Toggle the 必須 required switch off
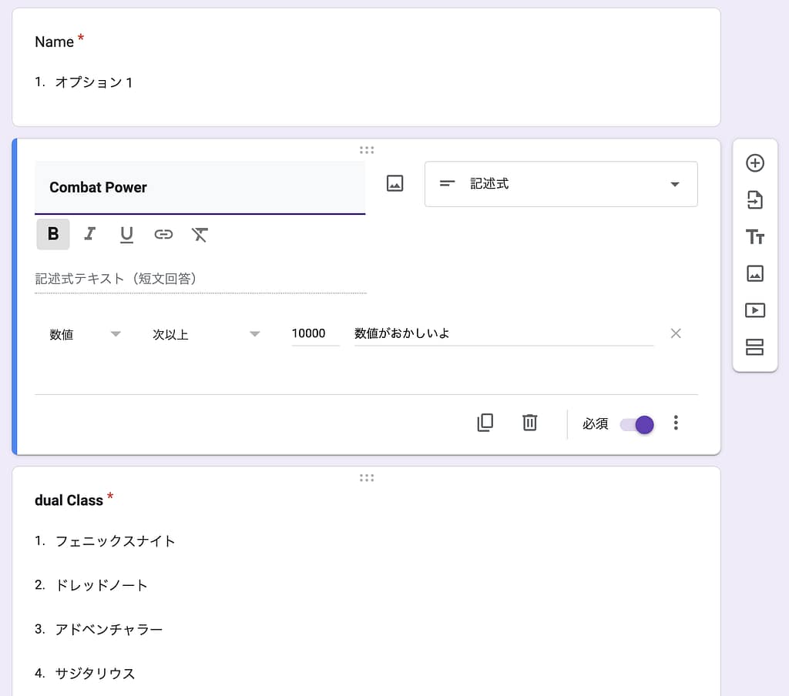789x696 pixels. (637, 424)
